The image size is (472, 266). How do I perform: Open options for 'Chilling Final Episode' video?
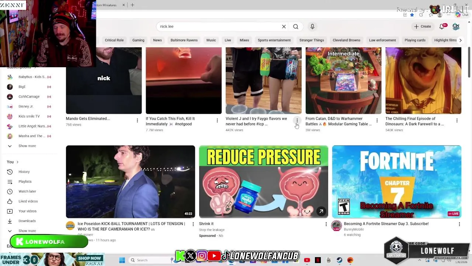point(457,120)
